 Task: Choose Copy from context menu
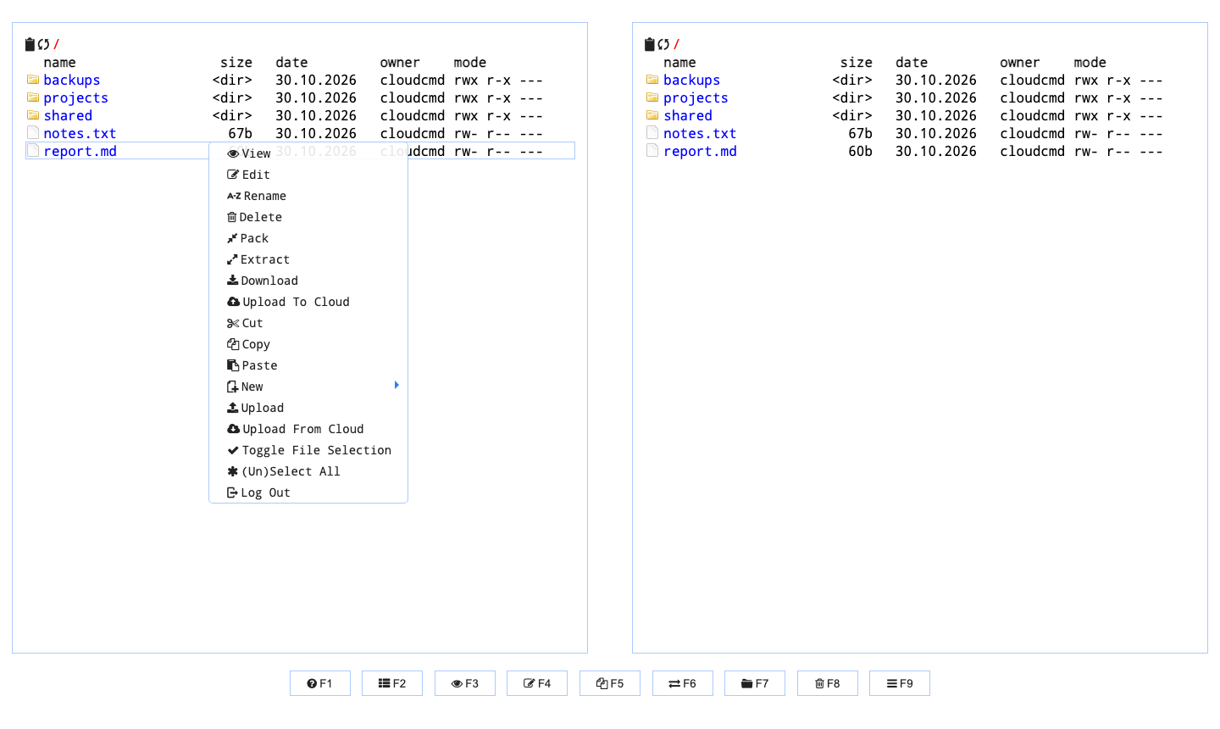(x=308, y=344)
